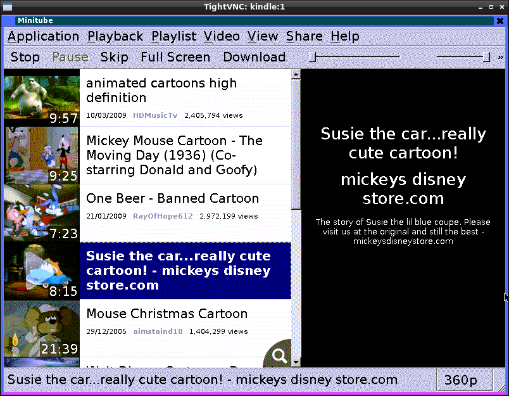Click the volume slider
This screenshot has width=509, height=396.
tap(462, 57)
